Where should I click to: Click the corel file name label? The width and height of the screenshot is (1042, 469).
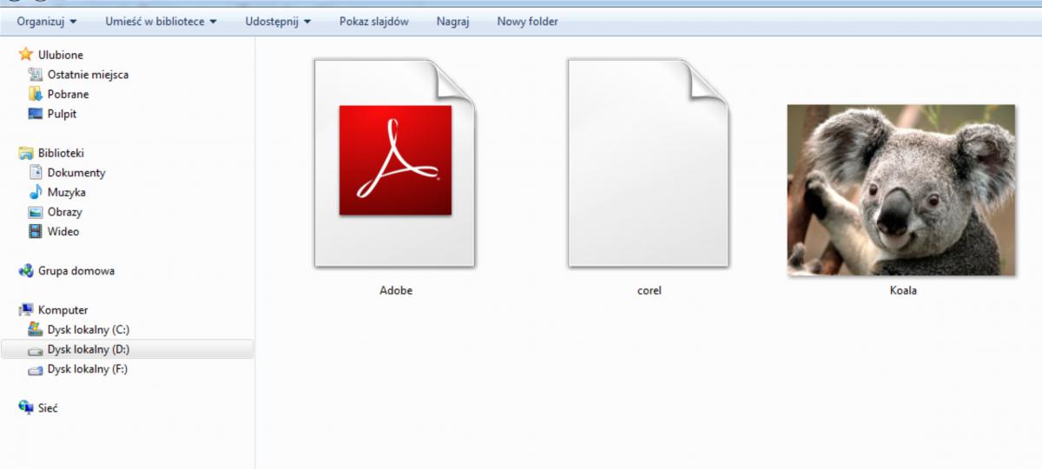650,291
